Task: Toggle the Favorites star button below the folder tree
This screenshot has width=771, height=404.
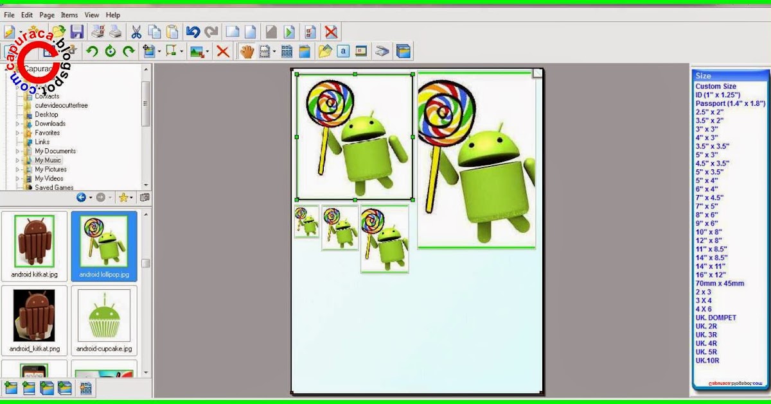Action: [x=123, y=197]
